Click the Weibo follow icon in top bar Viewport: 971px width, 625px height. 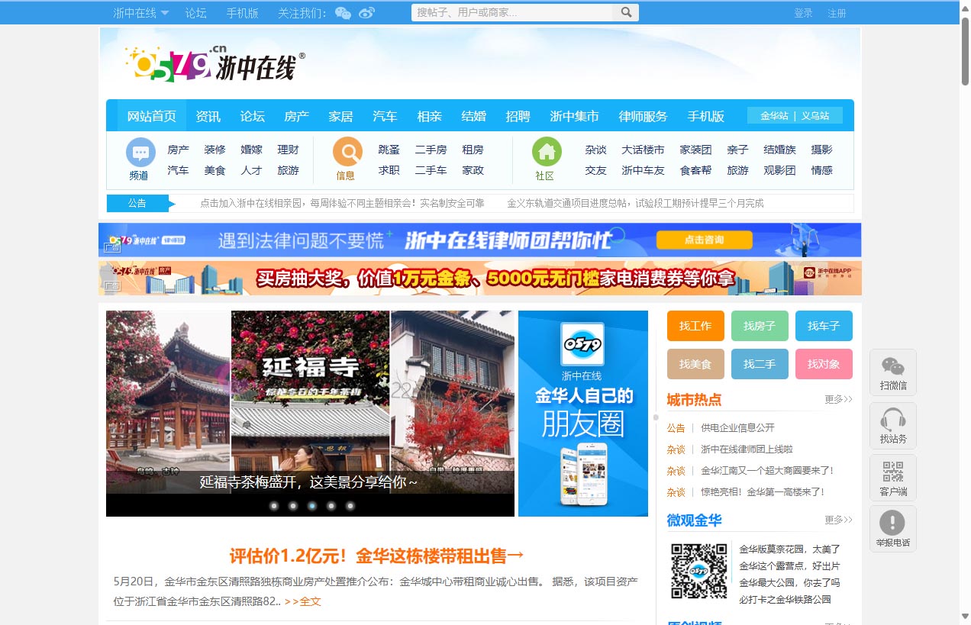click(366, 13)
